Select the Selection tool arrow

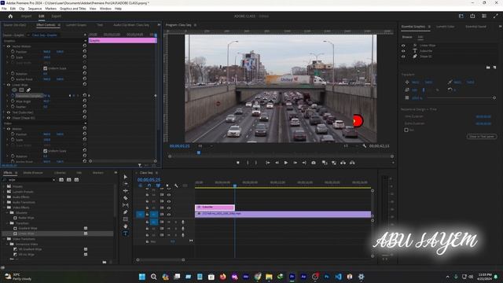click(126, 177)
